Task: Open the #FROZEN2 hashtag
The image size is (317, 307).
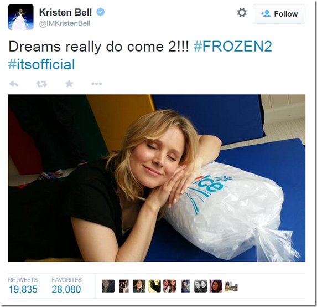Action: [233, 47]
